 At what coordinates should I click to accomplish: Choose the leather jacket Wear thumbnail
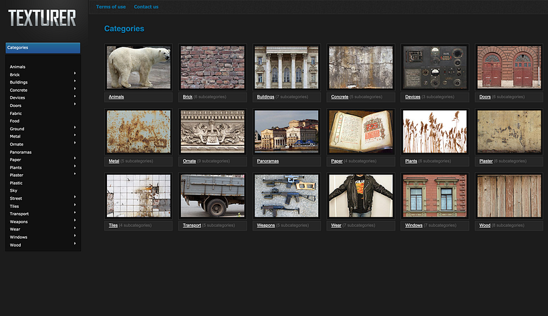pyautogui.click(x=361, y=196)
